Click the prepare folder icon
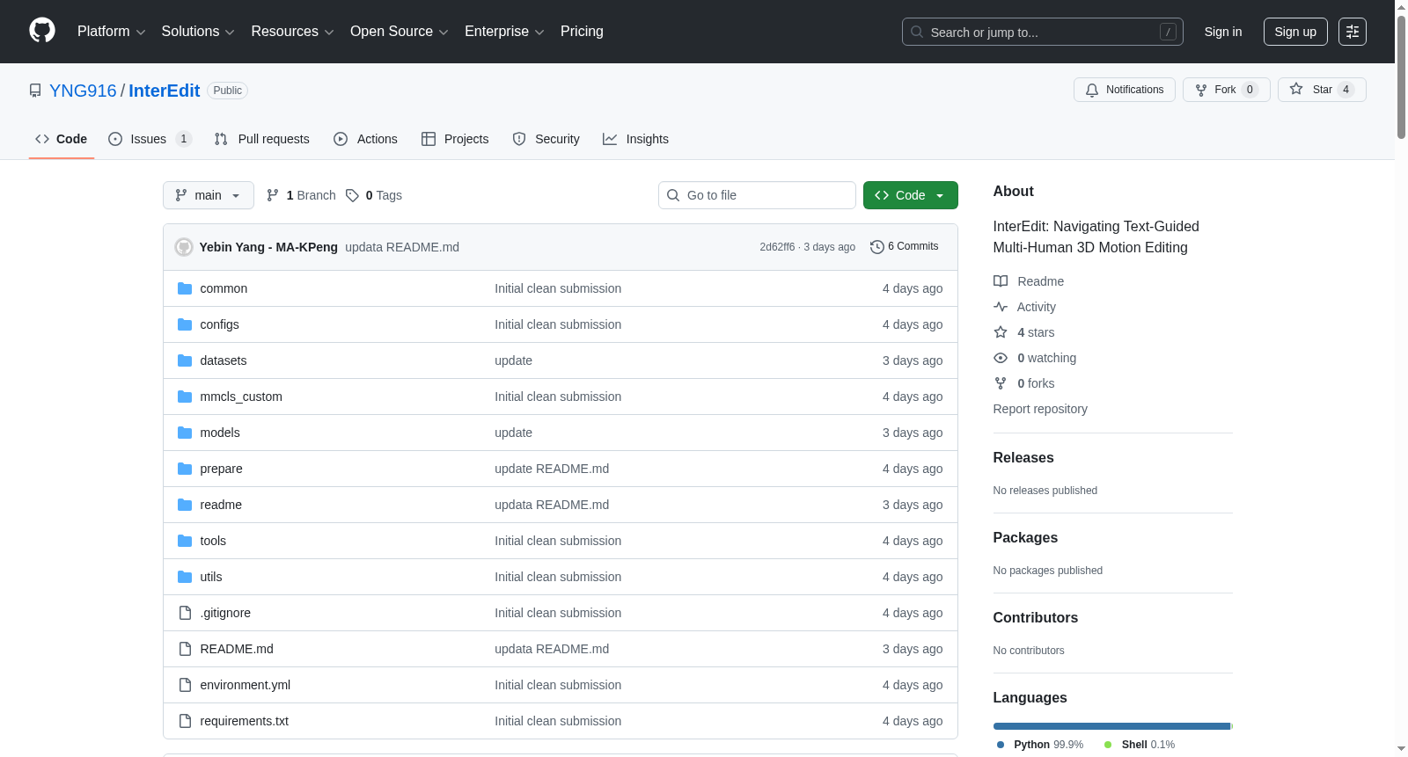The height and width of the screenshot is (757, 1408). coord(185,469)
